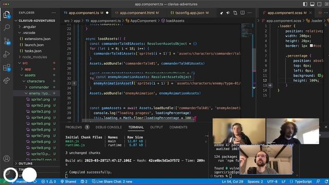Open Run and Debug view
This screenshot has width=329, height=185.
coord(7,54)
